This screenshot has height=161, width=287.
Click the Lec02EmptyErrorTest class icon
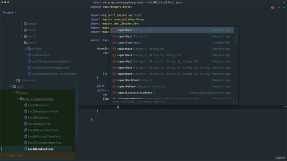pyautogui.click(x=26, y=111)
